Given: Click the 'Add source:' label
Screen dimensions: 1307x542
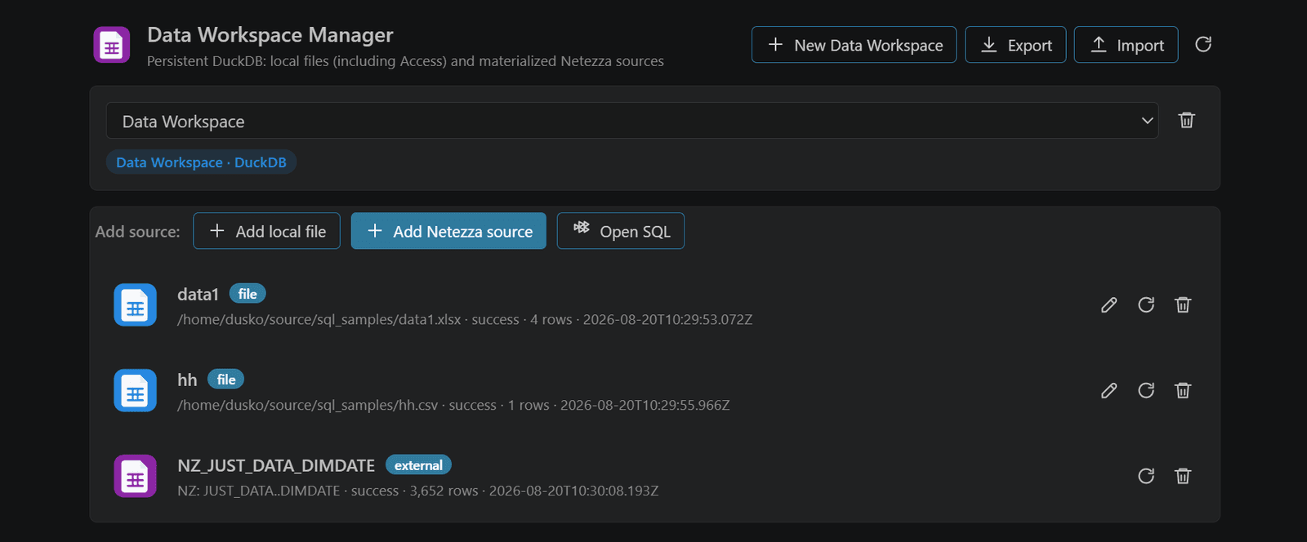Looking at the screenshot, I should click(x=137, y=232).
